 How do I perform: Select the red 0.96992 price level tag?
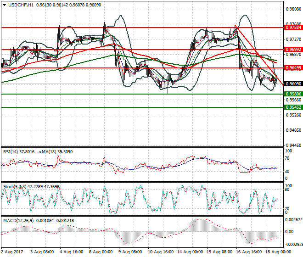[293, 49]
